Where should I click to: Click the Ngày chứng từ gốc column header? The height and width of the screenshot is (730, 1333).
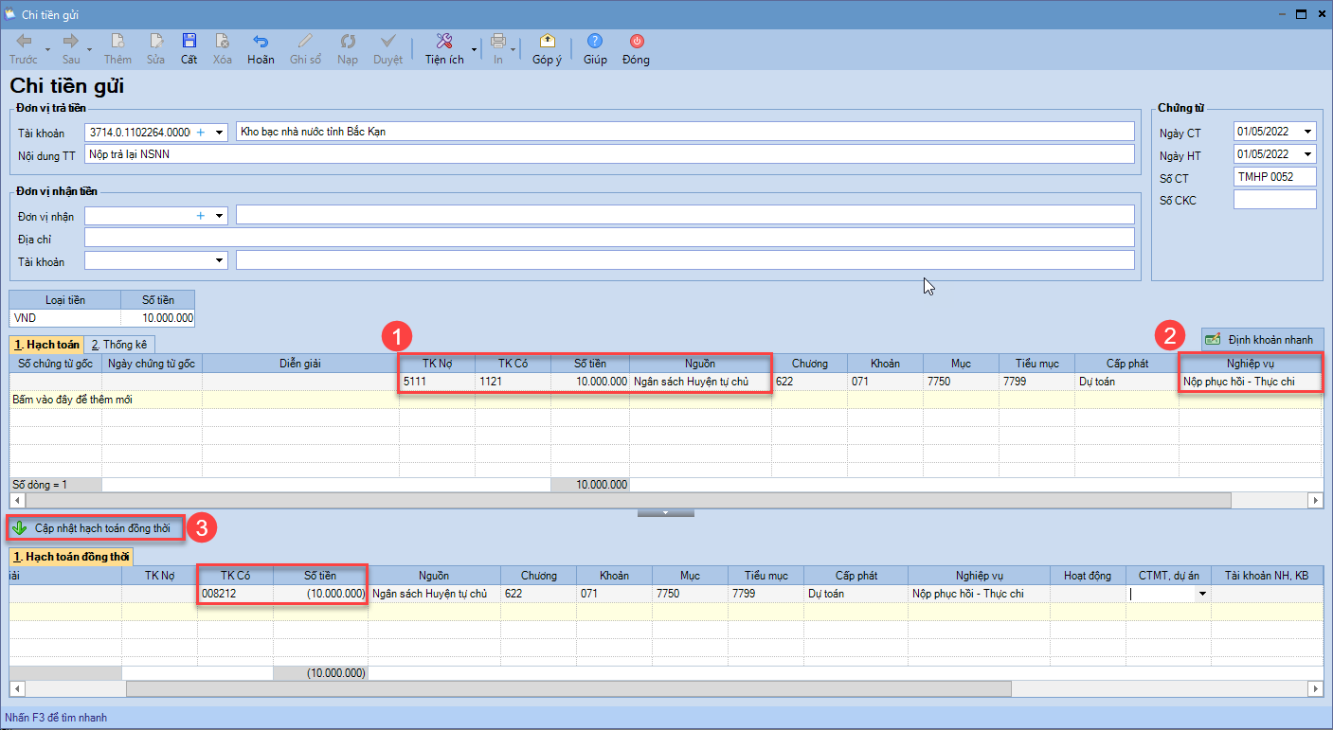pos(152,364)
